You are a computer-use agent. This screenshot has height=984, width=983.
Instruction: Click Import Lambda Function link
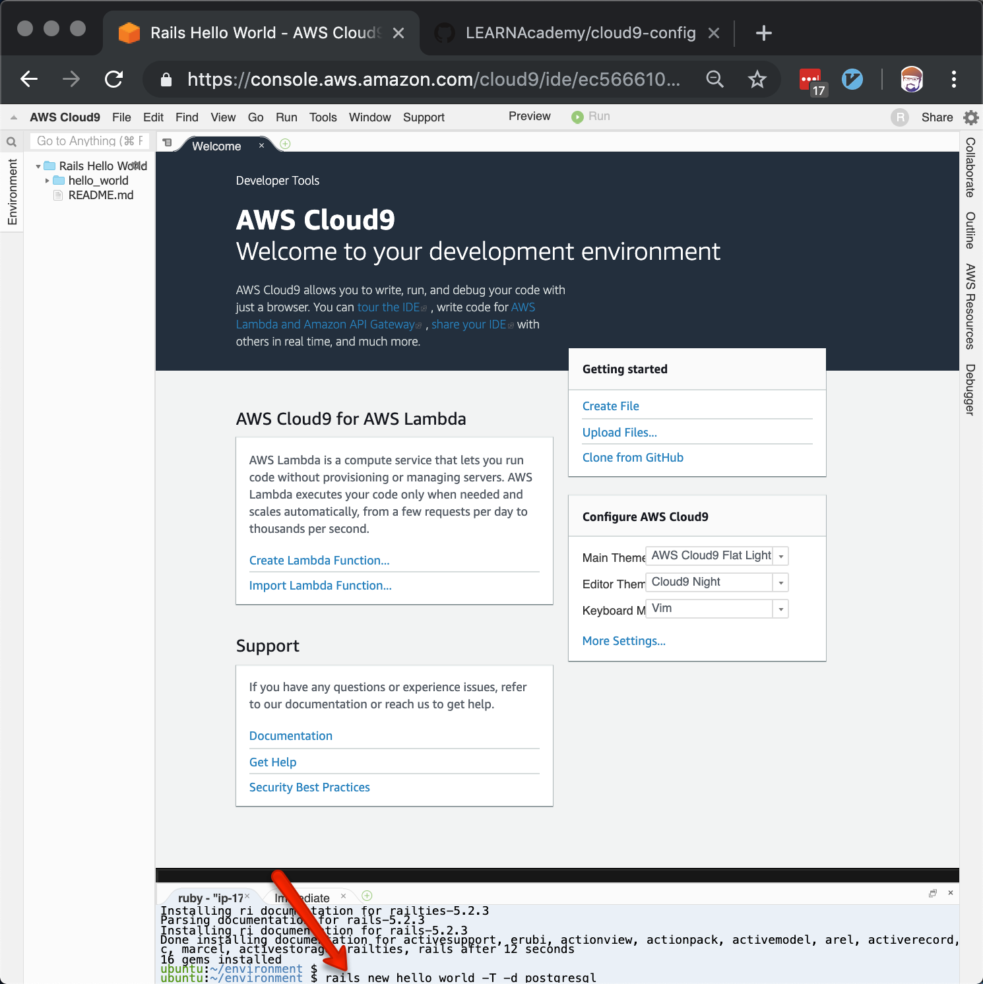click(x=320, y=586)
